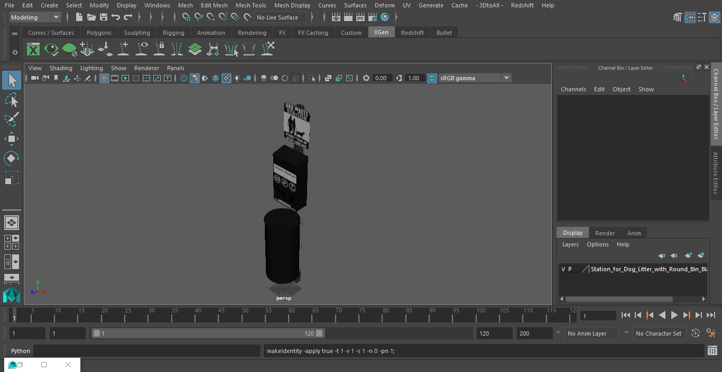Create new layer icon in Layer Editor
This screenshot has height=372, width=722.
[x=688, y=255]
